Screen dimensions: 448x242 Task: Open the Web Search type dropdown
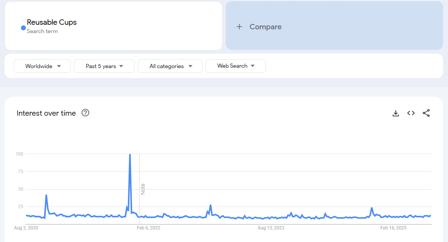click(x=236, y=66)
